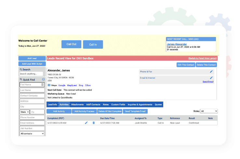The width and height of the screenshot is (240, 159).
Task: Focus the Email Address field
Action: 32,123
